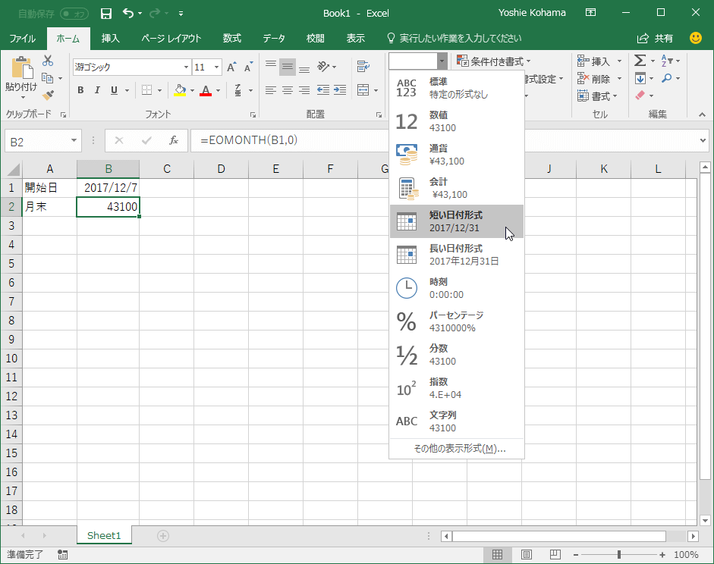Click the smiley feedback icon

[x=696, y=38]
